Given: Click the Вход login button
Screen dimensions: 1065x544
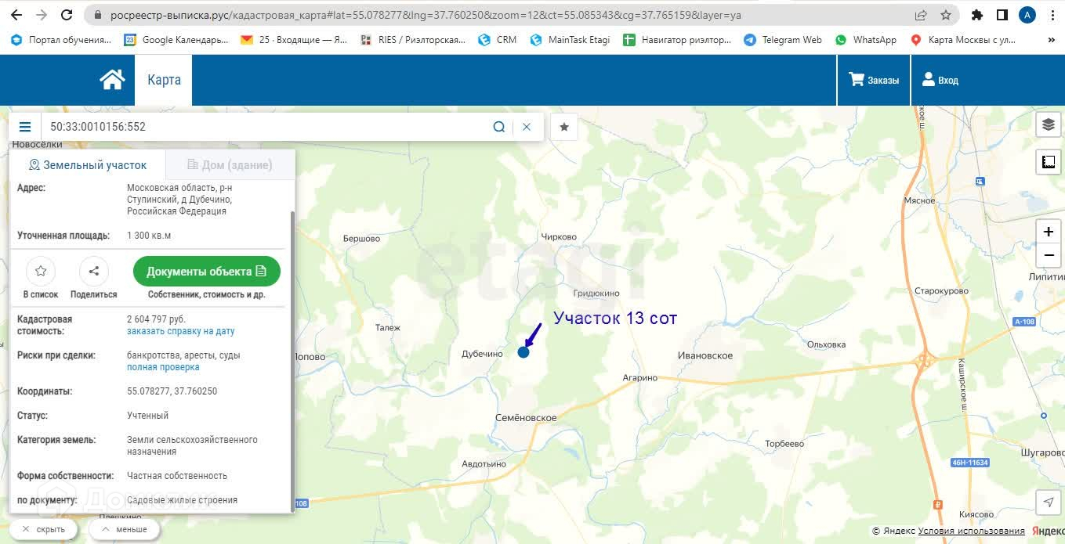Looking at the screenshot, I should [940, 80].
